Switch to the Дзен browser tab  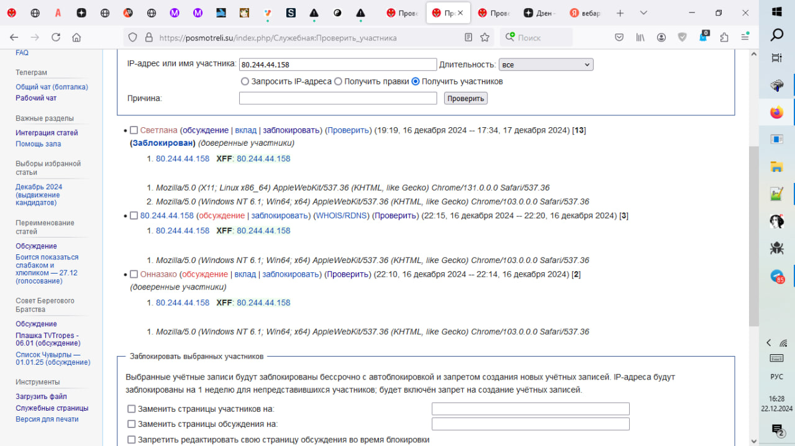tap(542, 13)
